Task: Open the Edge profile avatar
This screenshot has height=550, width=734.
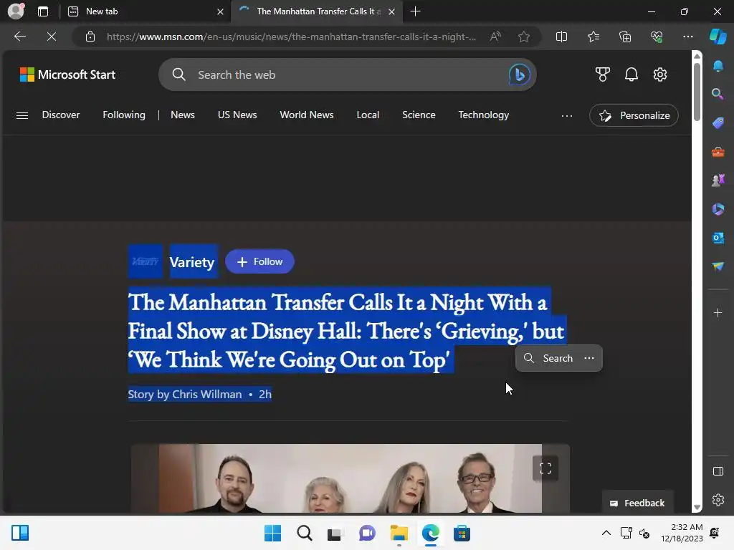Action: tap(16, 11)
